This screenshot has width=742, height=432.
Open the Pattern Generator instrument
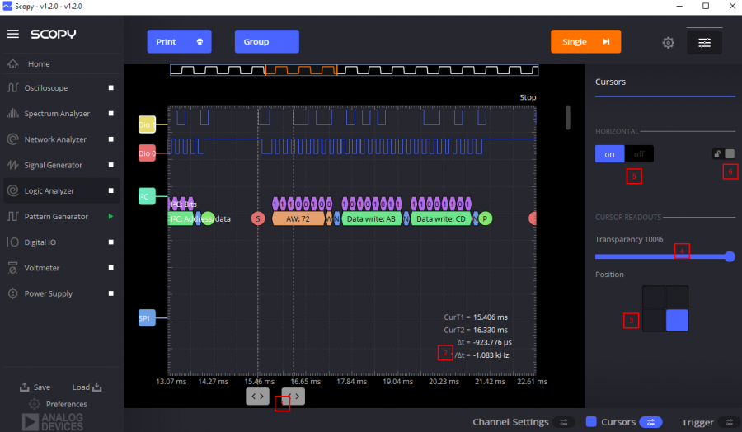tap(56, 216)
